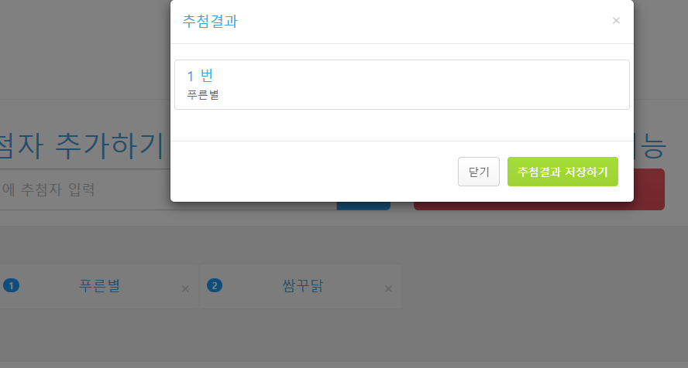Click the blue add button beside the input field
The width and height of the screenshot is (688, 368).
[363, 206]
